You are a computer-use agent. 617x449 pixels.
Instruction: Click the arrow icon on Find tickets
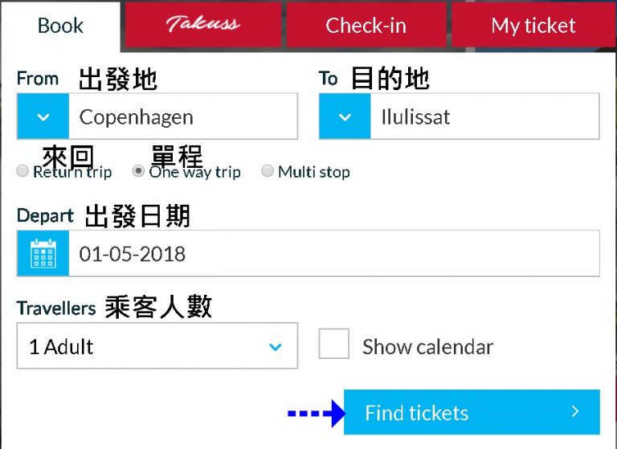(x=575, y=411)
